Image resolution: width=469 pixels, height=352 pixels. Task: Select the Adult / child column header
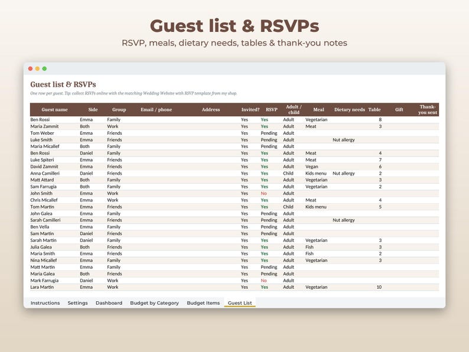click(x=294, y=109)
